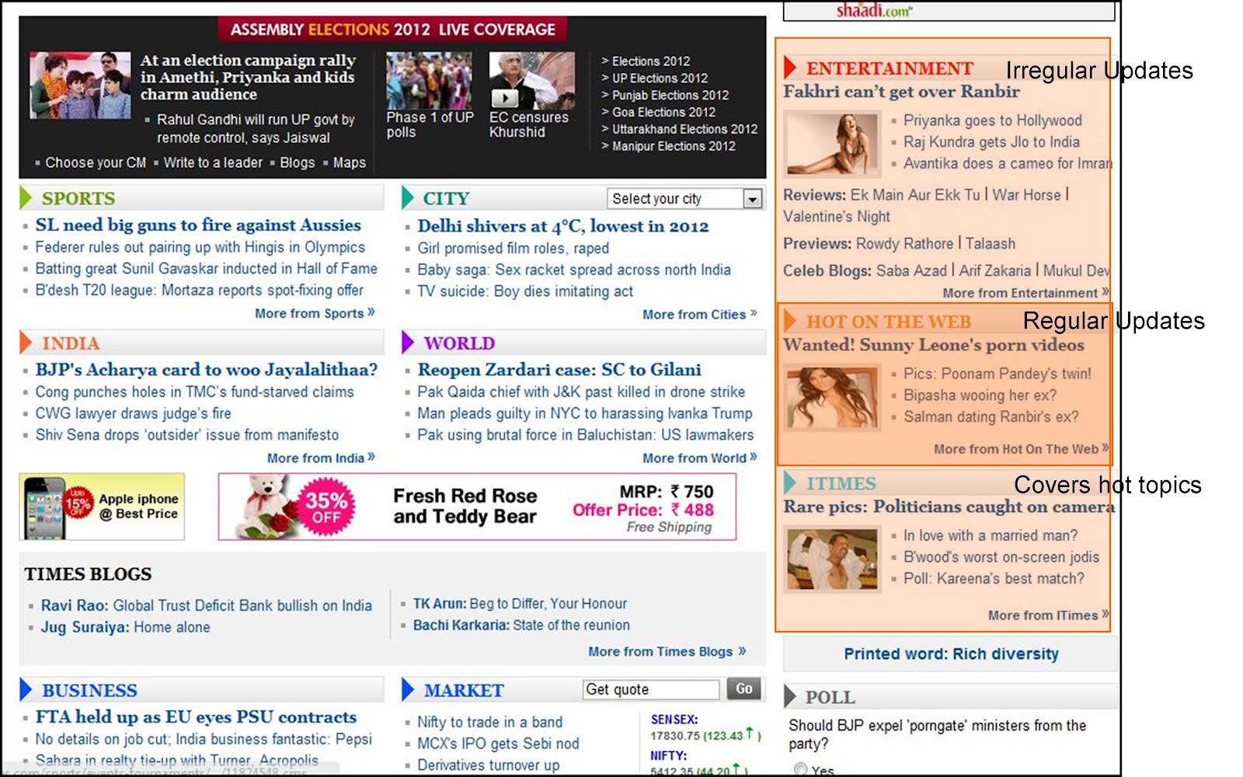Open the election Blogs link

tap(298, 162)
